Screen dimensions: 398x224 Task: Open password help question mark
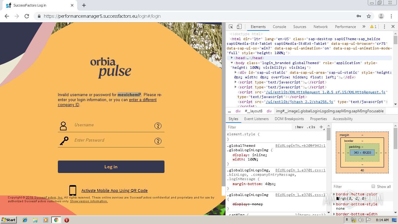[158, 141]
